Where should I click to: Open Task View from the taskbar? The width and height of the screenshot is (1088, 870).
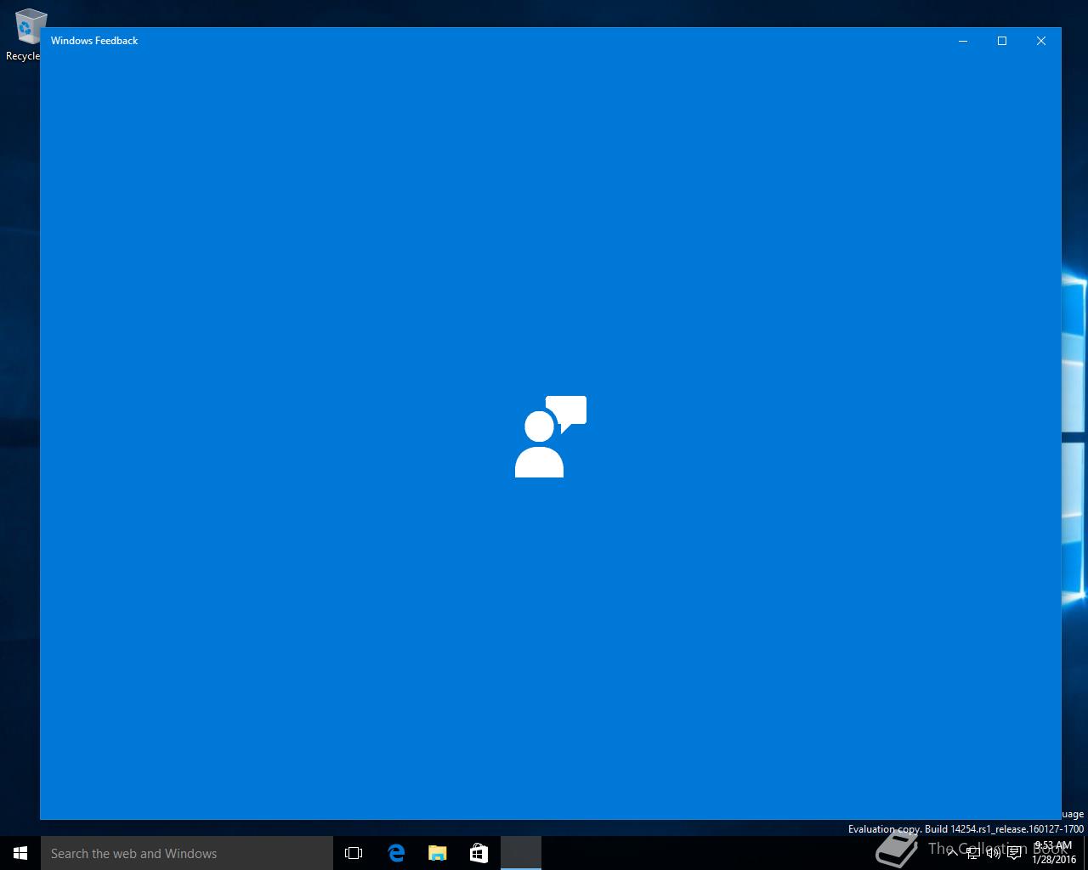point(354,853)
